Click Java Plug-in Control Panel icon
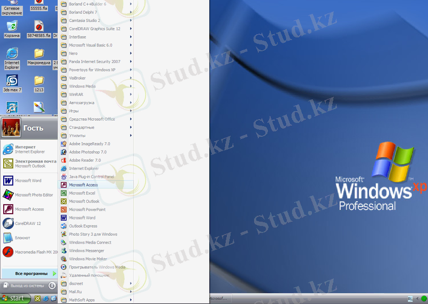This screenshot has height=304, width=428. [64, 177]
